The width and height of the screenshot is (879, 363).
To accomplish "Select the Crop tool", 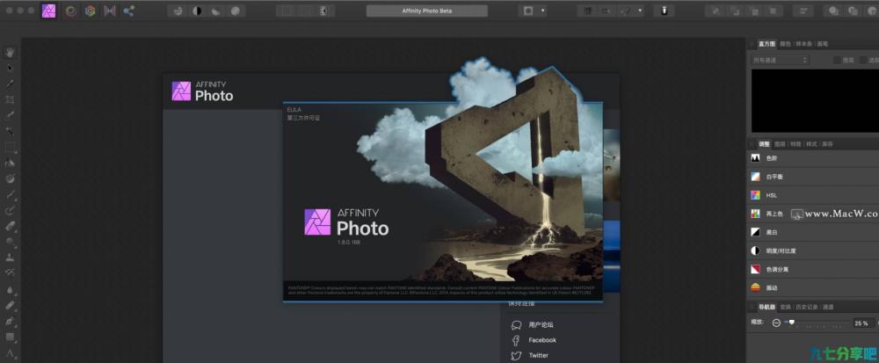I will (x=10, y=99).
